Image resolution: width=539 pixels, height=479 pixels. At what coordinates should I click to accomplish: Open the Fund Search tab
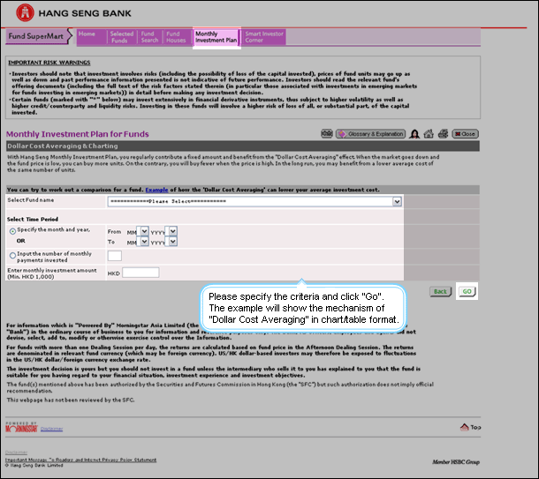[150, 37]
